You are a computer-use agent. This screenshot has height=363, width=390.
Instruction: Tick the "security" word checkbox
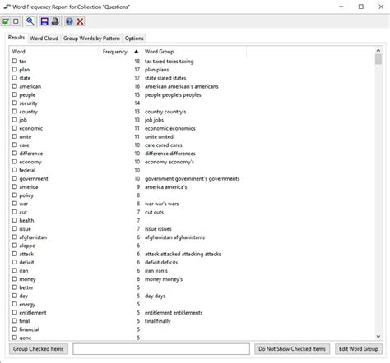(15, 103)
